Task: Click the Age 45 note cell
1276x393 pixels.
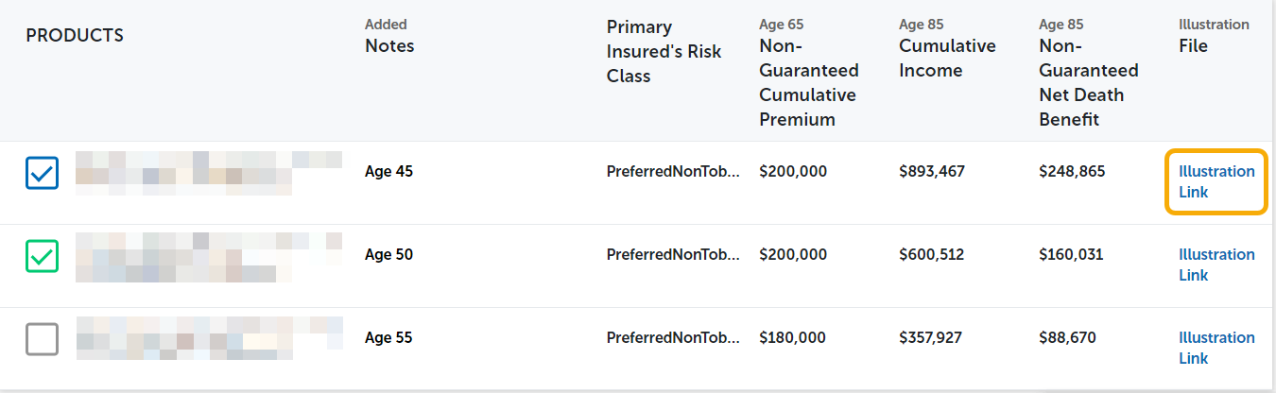Action: pyautogui.click(x=388, y=172)
